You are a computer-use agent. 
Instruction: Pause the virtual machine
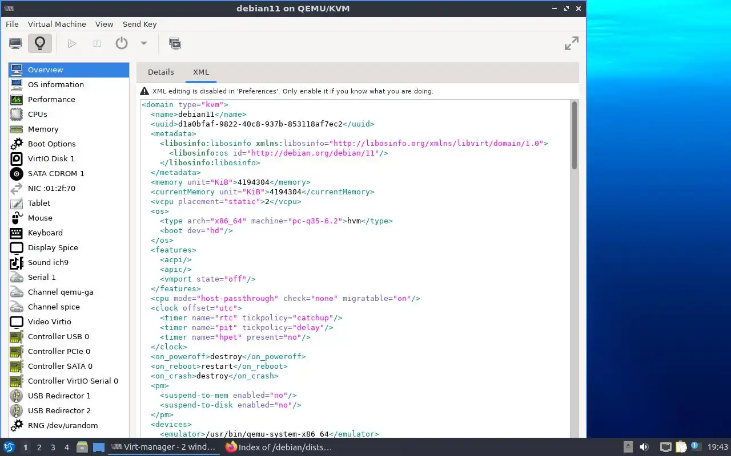[x=97, y=43]
